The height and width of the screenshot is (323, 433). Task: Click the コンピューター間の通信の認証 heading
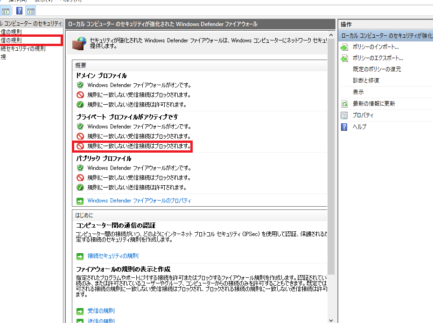point(116,226)
